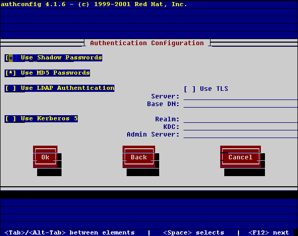
Task: Go to previous screen with Back
Action: pyautogui.click(x=139, y=157)
